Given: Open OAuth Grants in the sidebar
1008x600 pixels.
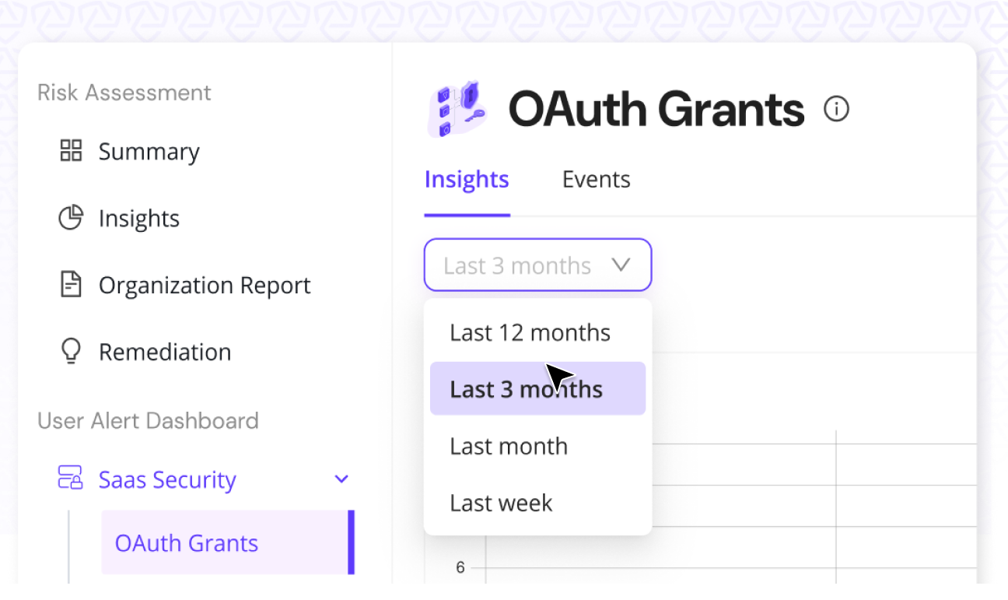Looking at the screenshot, I should (187, 542).
